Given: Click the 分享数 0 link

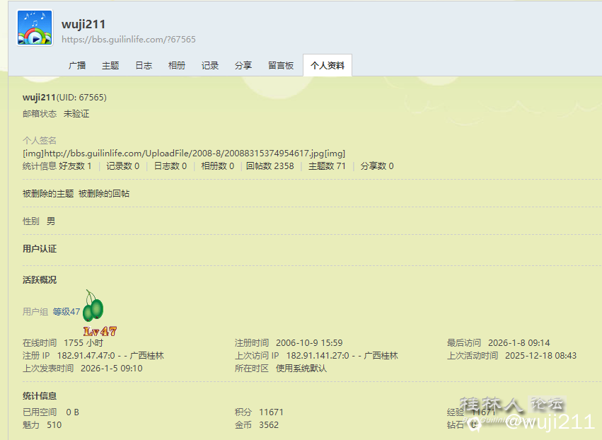Looking at the screenshot, I should pos(377,166).
